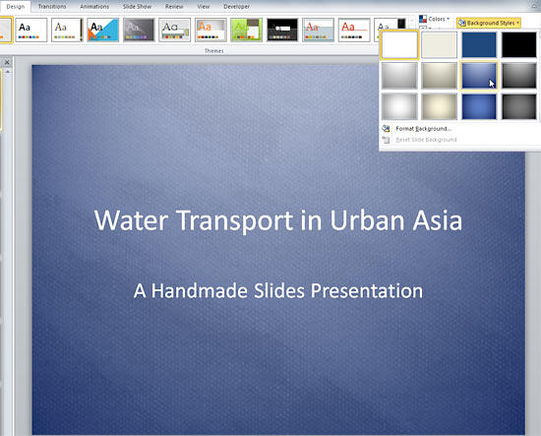Close the slide thumbnails pane

(7, 62)
